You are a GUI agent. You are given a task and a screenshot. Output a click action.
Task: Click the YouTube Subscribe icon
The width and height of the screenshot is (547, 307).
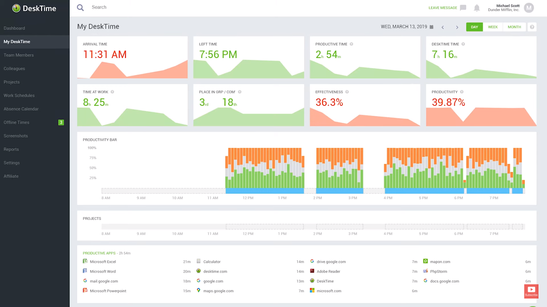click(531, 291)
